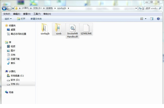Click 收藏夹 in the navigation pane

tap(12, 26)
